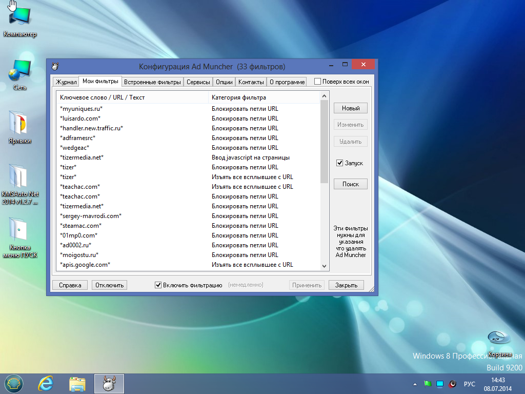
Task: Click the filter list scroll down arrow
Action: coord(324,266)
